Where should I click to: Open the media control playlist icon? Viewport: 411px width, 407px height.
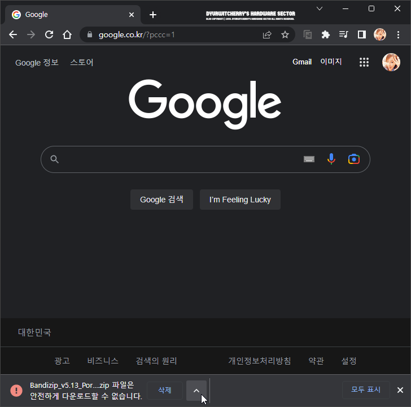coord(343,34)
